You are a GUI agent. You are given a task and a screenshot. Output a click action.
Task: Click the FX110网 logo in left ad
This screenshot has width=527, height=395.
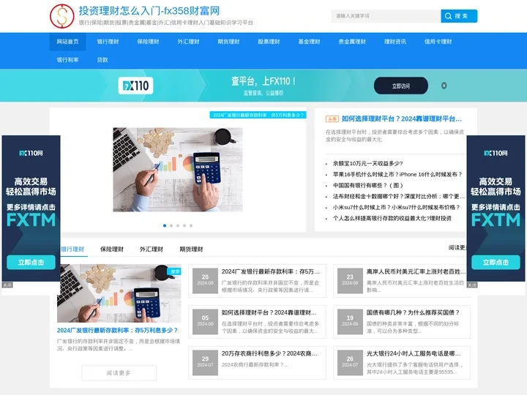coord(31,153)
